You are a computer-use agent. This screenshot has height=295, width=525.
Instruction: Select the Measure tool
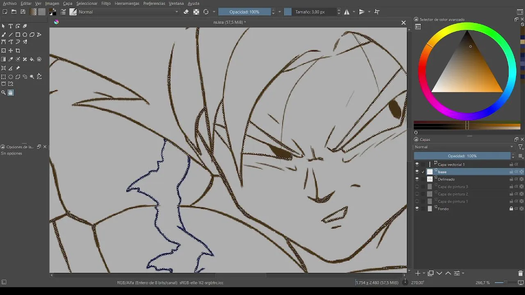pos(11,68)
